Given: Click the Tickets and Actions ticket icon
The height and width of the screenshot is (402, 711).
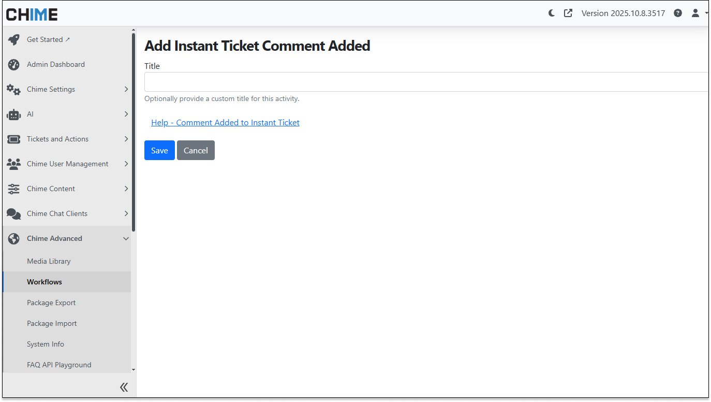Looking at the screenshot, I should (x=14, y=139).
